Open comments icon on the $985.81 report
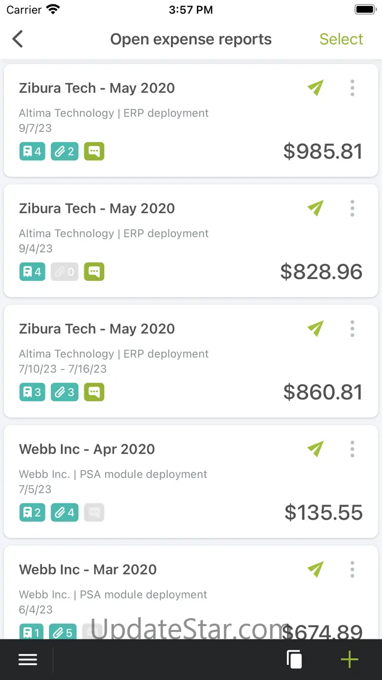382x680 pixels. tap(94, 151)
